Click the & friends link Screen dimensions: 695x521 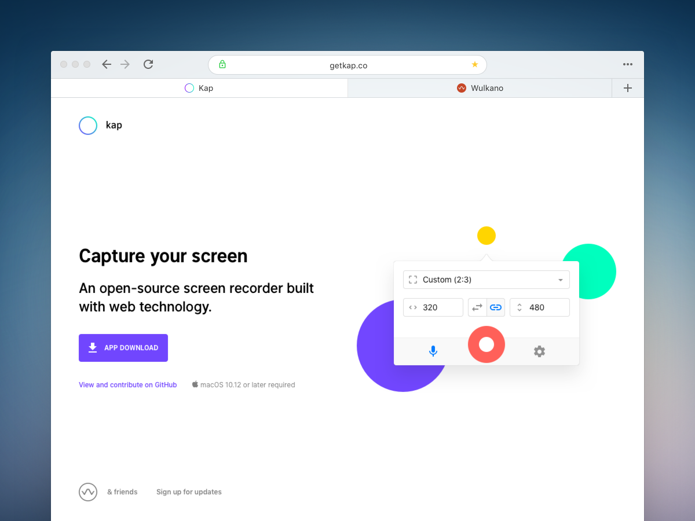122,492
